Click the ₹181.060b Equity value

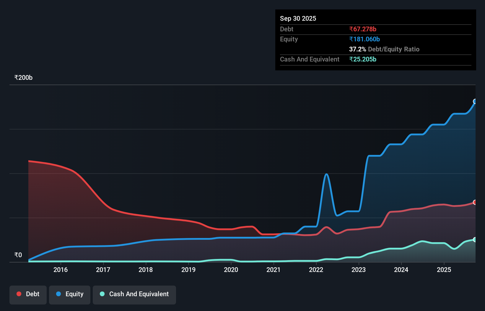pyautogui.click(x=364, y=39)
